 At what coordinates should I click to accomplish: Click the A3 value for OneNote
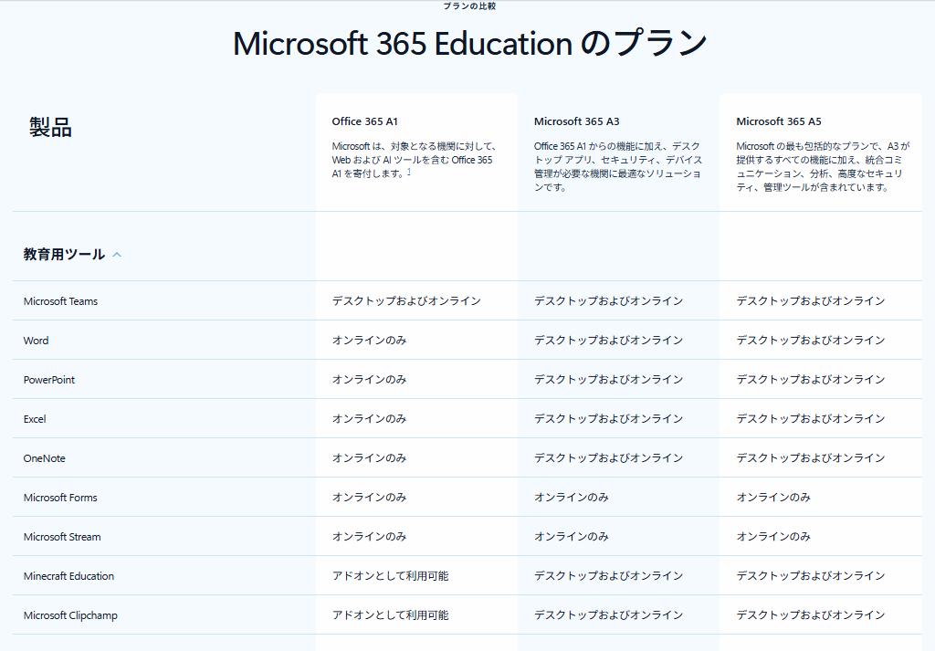point(608,458)
